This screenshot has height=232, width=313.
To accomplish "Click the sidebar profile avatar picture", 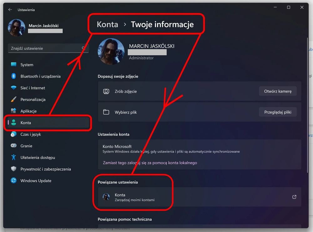I will tap(17, 28).
